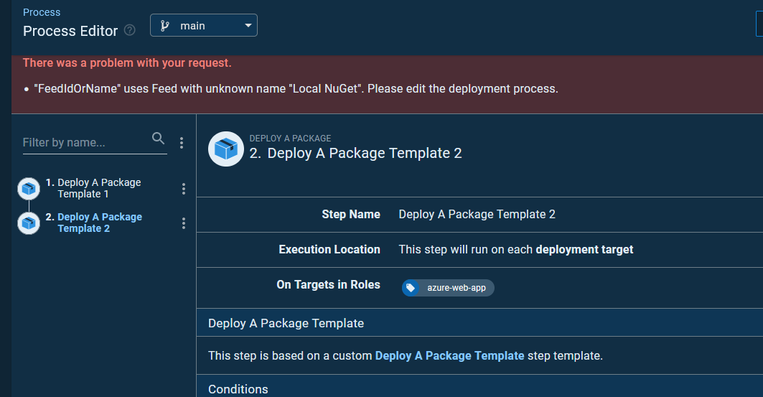Click the package icon of step 1
Viewport: 763px width, 397px height.
pos(29,189)
